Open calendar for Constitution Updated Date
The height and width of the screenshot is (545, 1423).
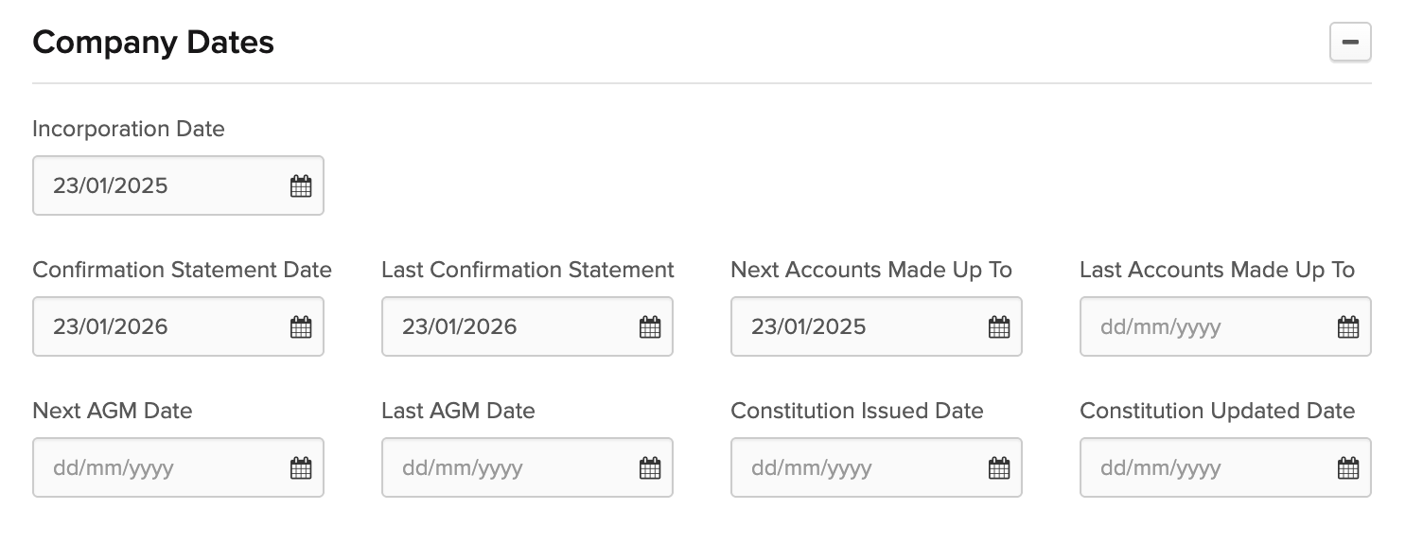[x=1348, y=467]
